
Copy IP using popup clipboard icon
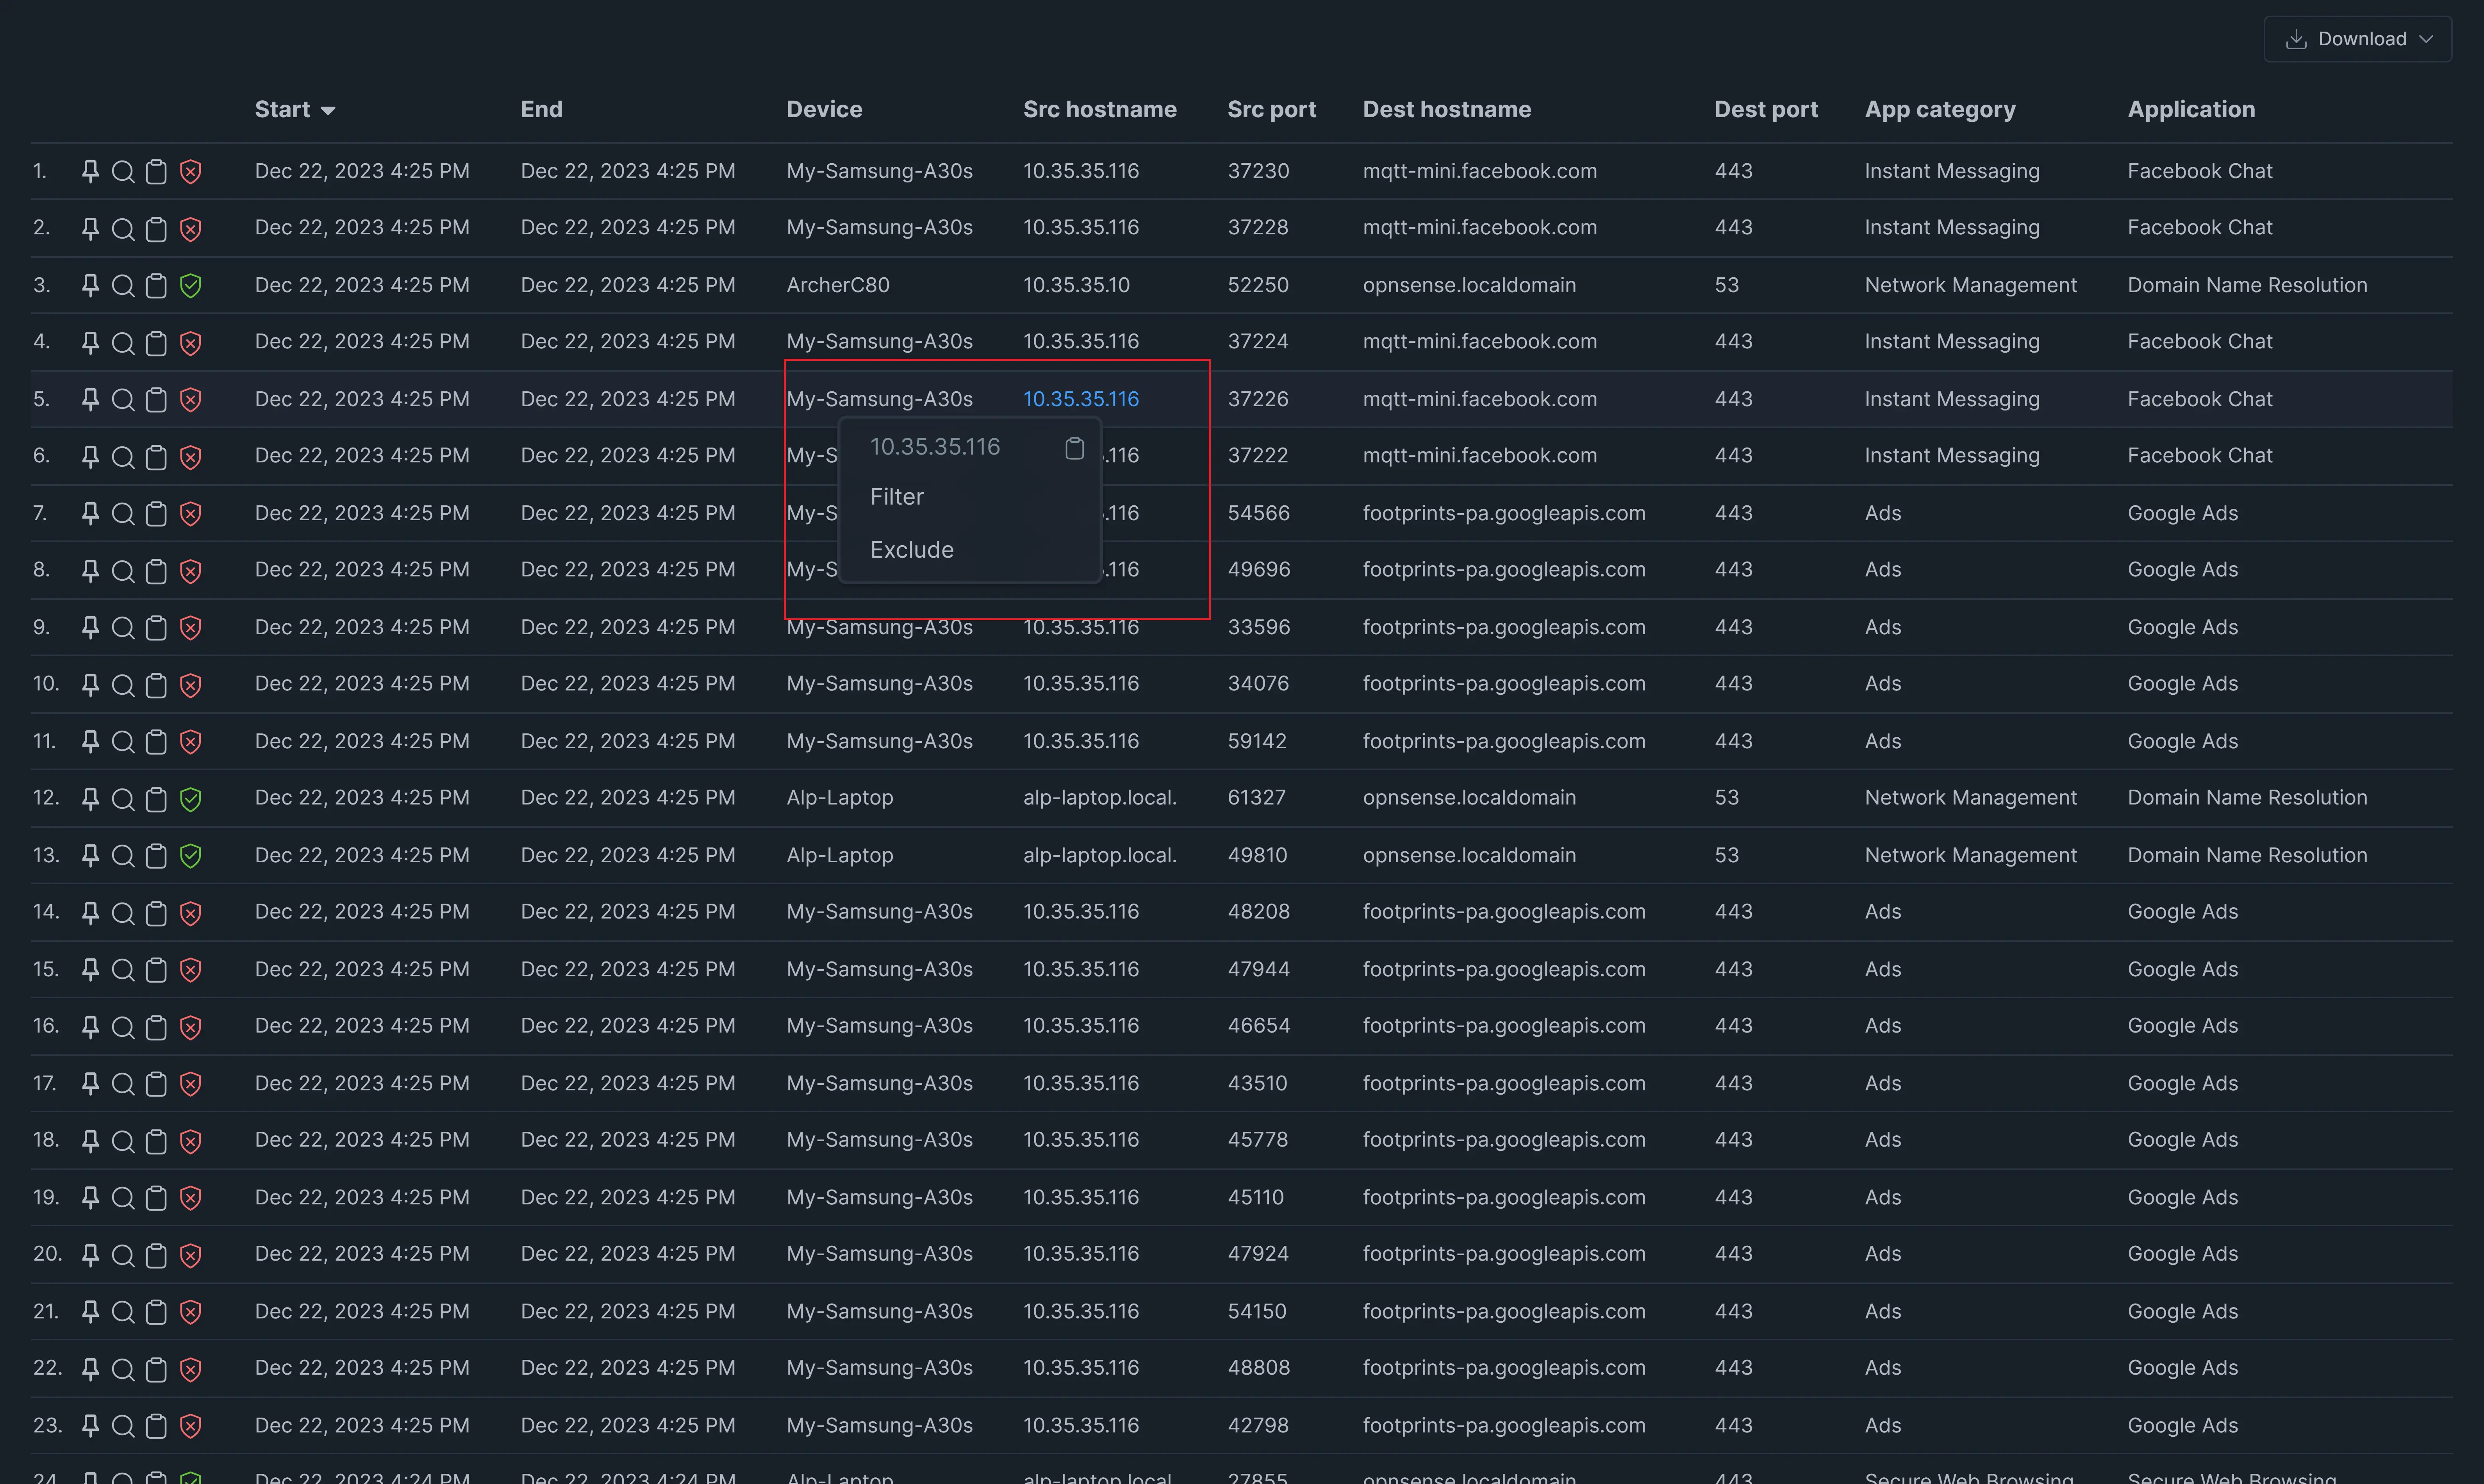(1074, 448)
